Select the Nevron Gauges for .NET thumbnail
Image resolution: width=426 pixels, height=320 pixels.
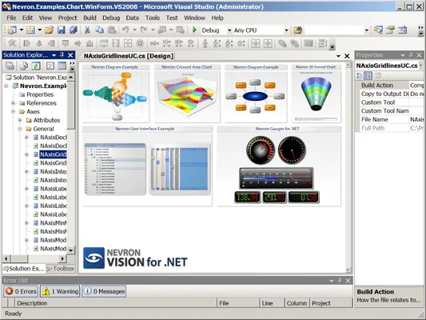point(279,166)
